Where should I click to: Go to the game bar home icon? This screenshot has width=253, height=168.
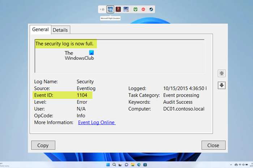click(x=103, y=9)
